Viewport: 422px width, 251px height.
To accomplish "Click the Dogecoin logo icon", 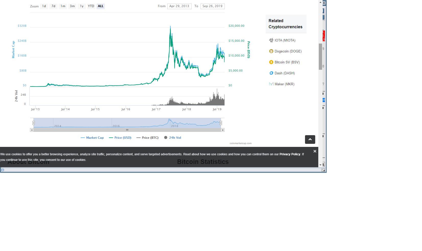I will (271, 51).
